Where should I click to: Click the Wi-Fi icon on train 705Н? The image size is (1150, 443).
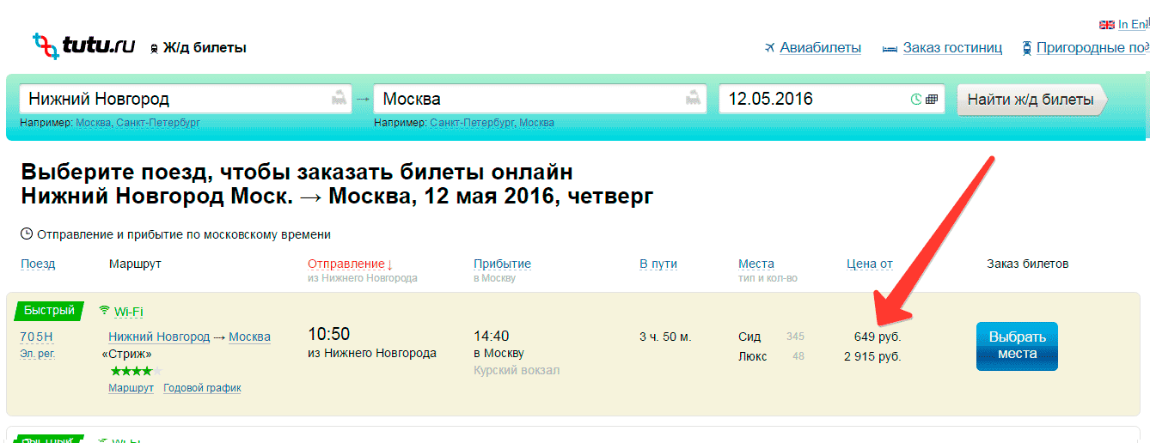pyautogui.click(x=105, y=310)
